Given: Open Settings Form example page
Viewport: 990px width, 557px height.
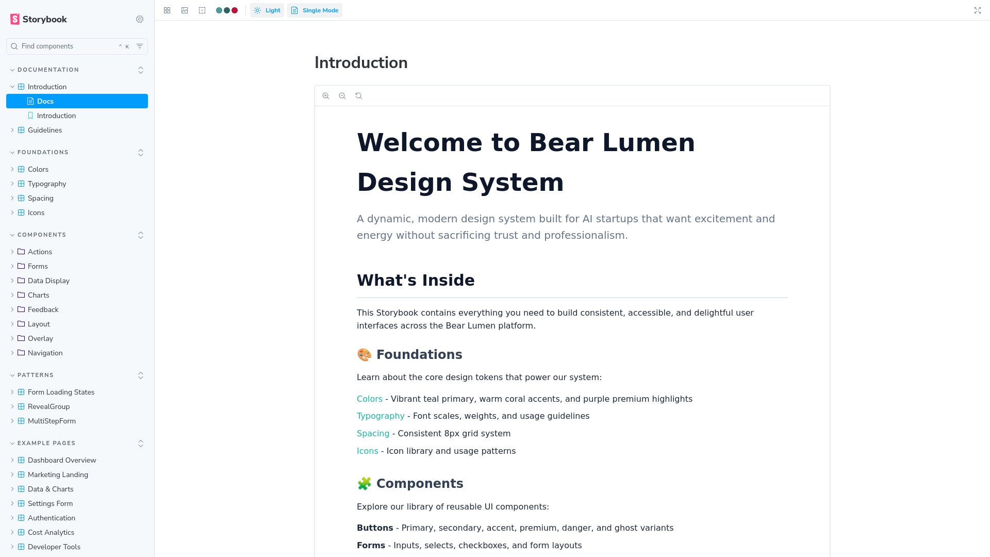Looking at the screenshot, I should click(x=77, y=503).
